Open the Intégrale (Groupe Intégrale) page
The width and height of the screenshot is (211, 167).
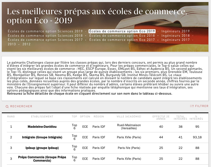click(42, 137)
